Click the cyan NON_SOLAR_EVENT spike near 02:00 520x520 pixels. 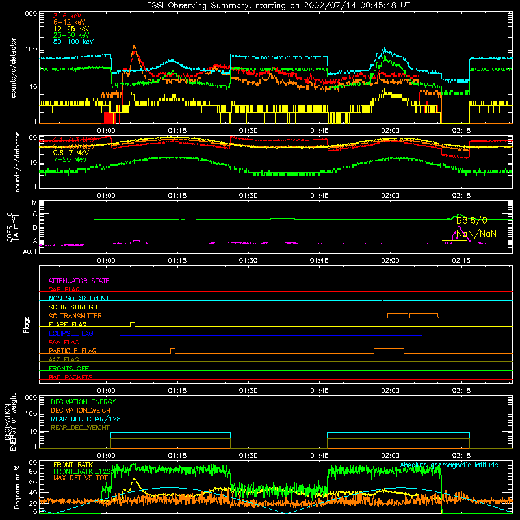(x=383, y=298)
